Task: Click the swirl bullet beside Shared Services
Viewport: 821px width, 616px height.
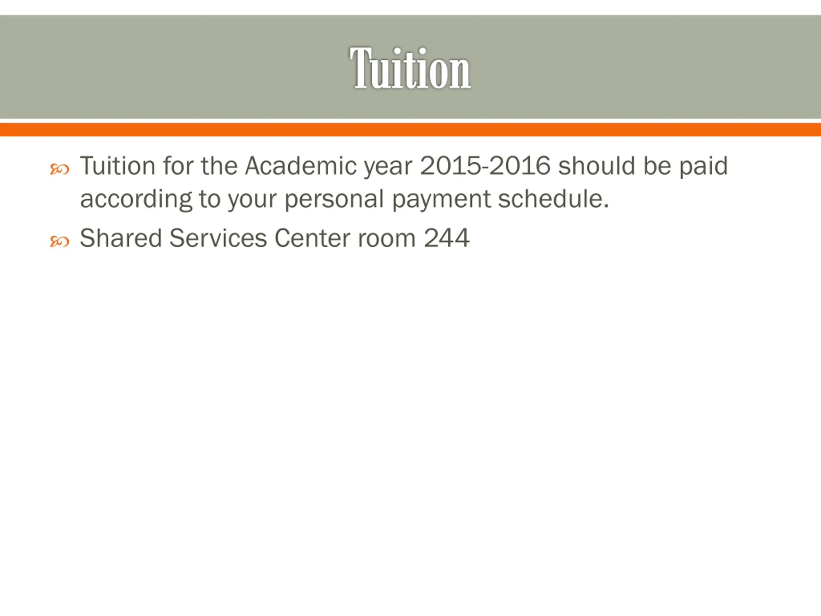Action: pos(59,242)
